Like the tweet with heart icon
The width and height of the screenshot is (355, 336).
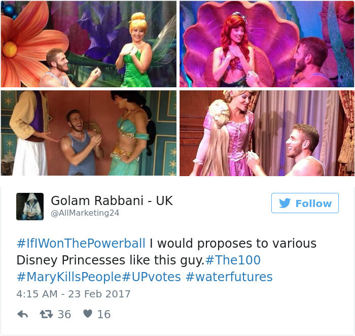pos(88,314)
